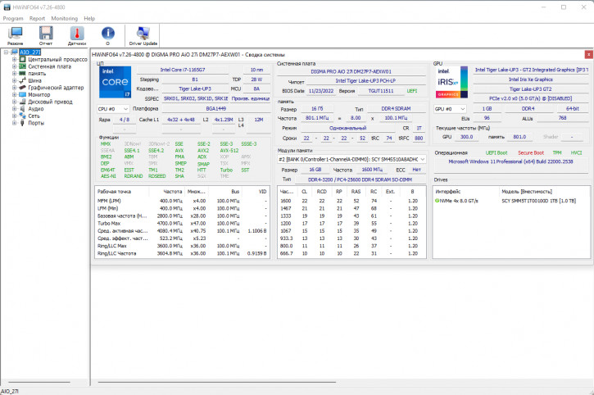
Task: Click the SCY SMMST1T0010D 1TB drive entry
Action: click(x=538, y=201)
